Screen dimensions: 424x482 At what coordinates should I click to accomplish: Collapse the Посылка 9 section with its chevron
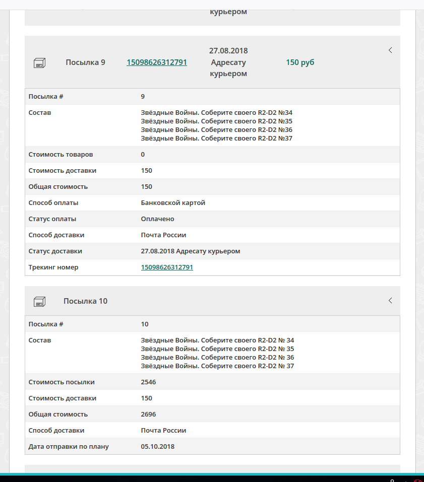coord(390,50)
